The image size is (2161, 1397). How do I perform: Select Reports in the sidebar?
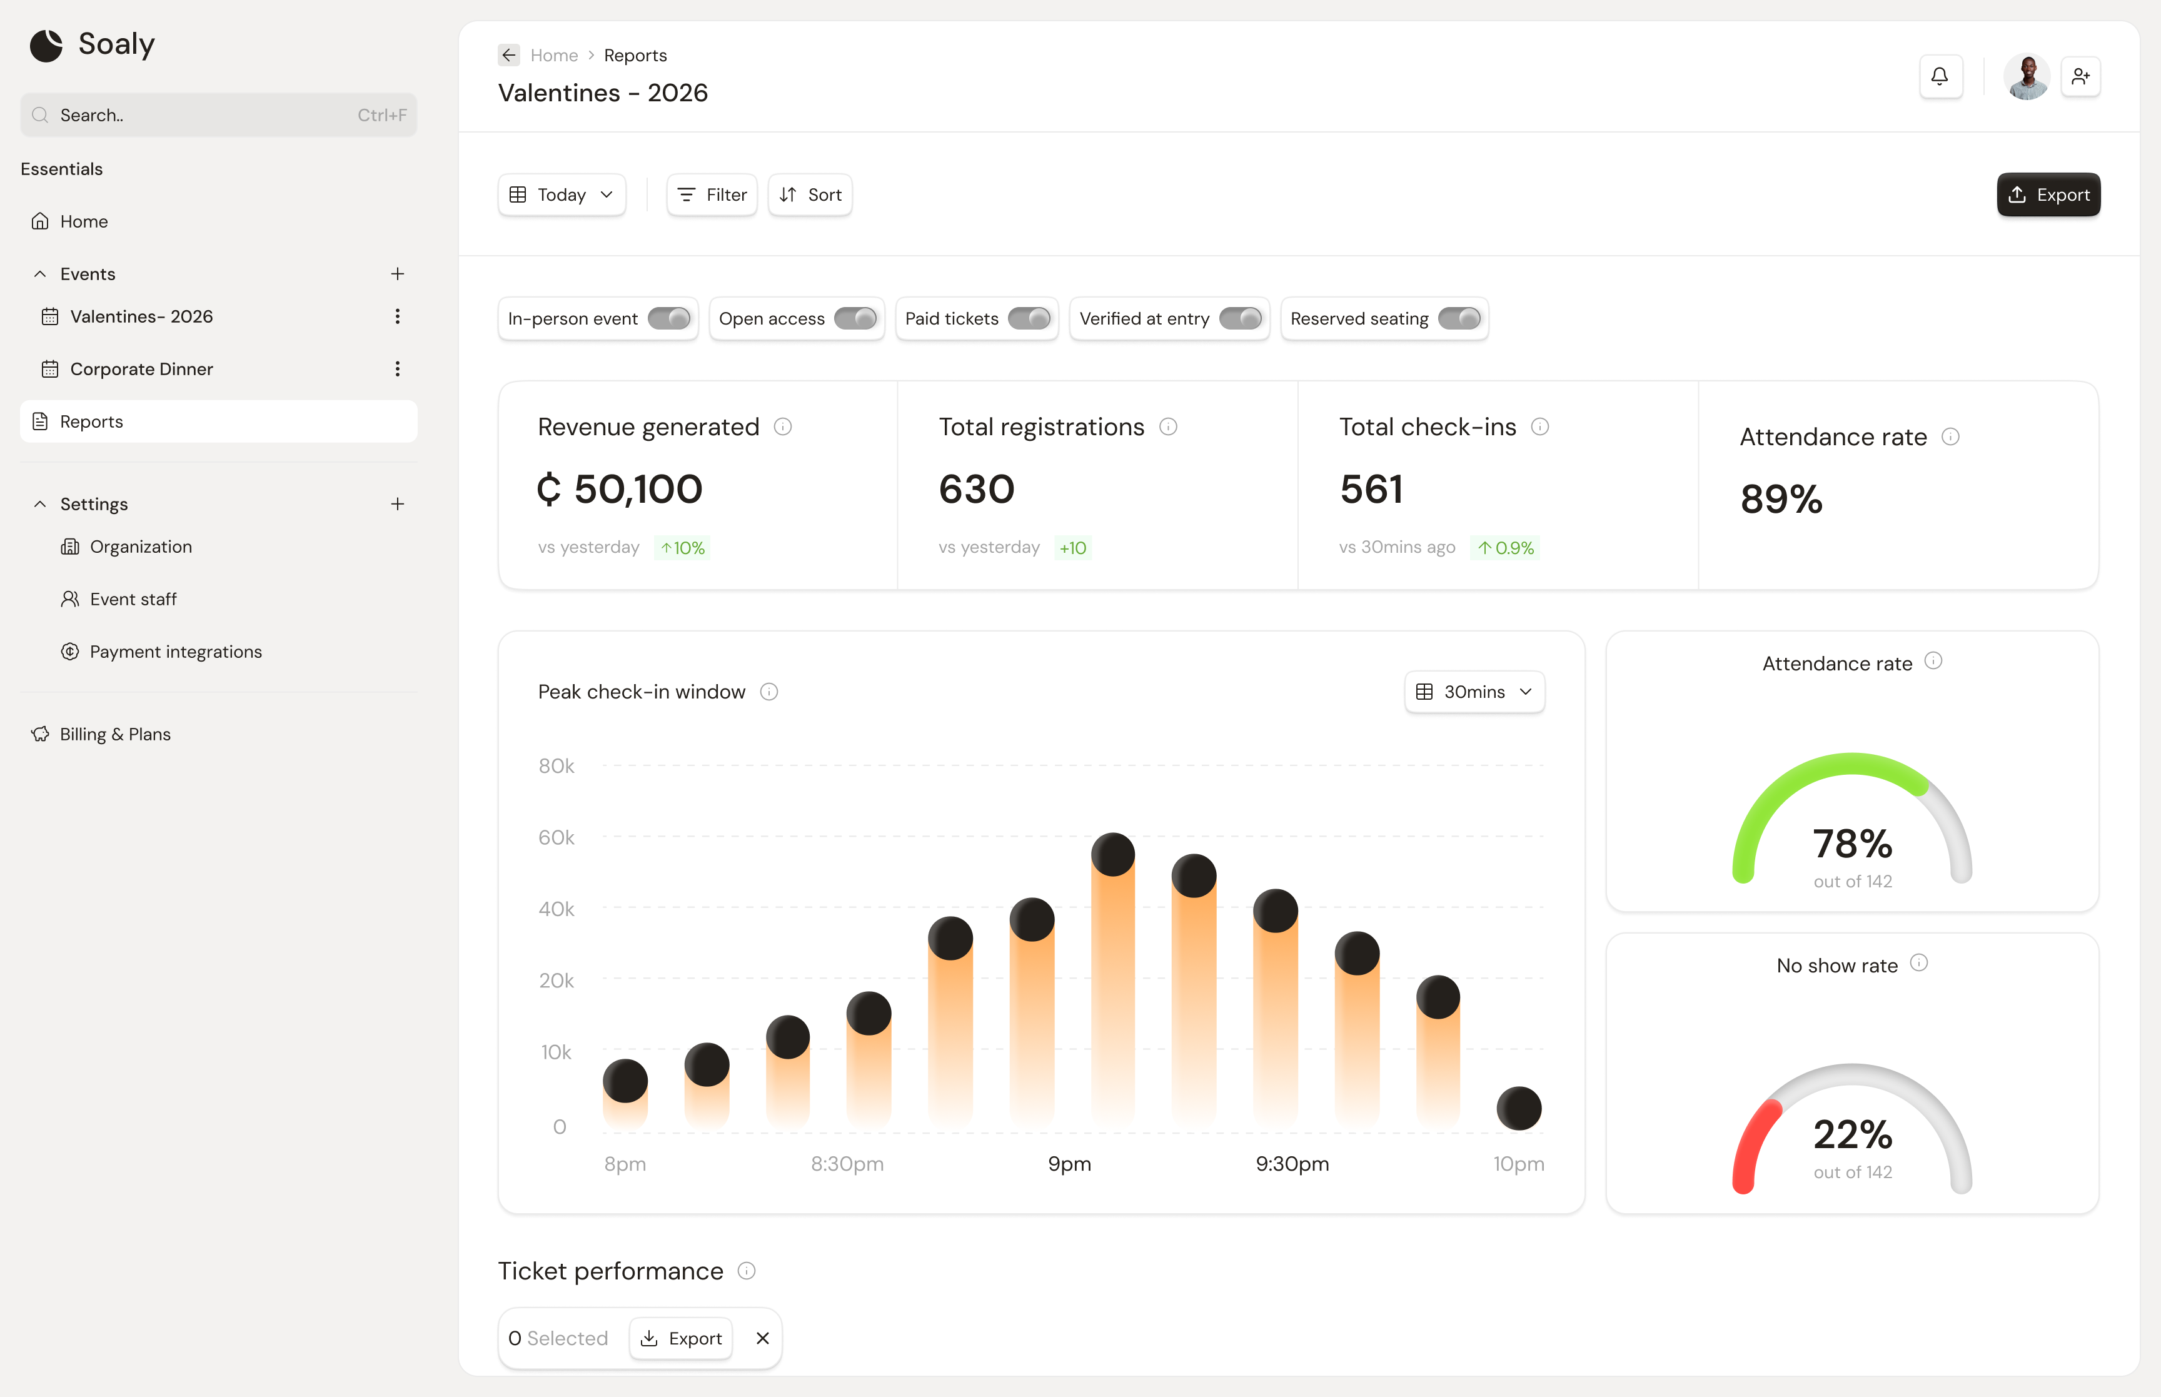pyautogui.click(x=219, y=422)
